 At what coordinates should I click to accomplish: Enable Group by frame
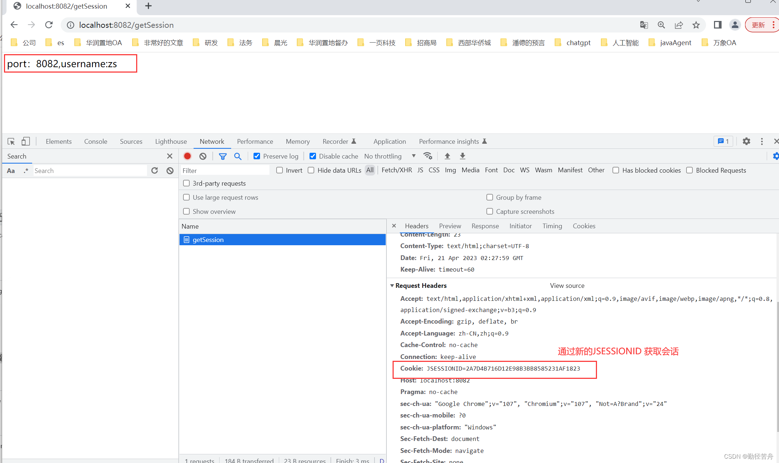(x=490, y=197)
